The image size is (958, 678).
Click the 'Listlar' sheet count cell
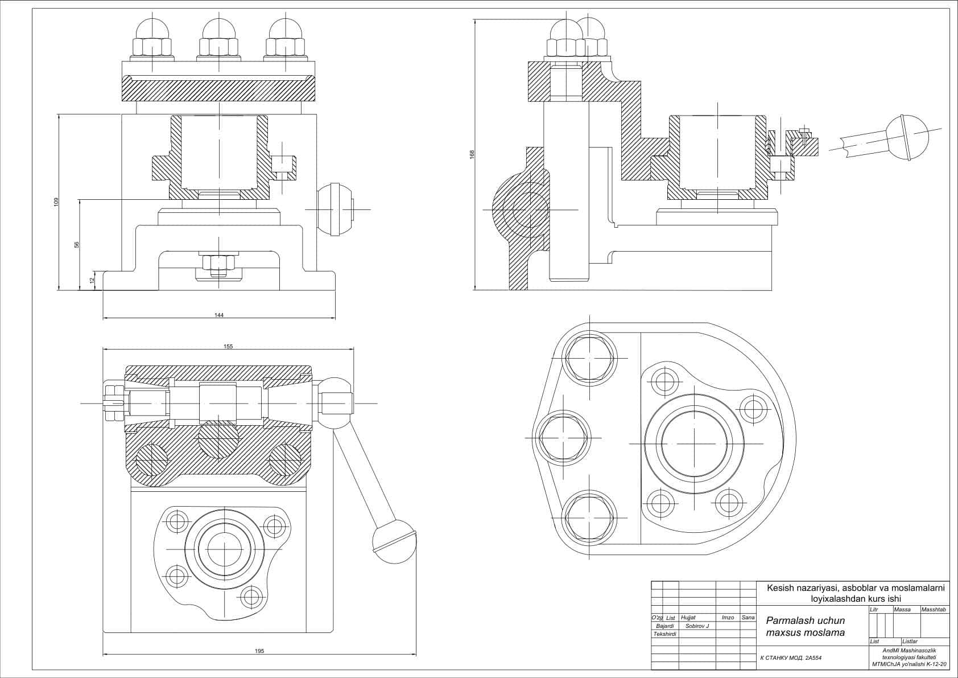(910, 642)
